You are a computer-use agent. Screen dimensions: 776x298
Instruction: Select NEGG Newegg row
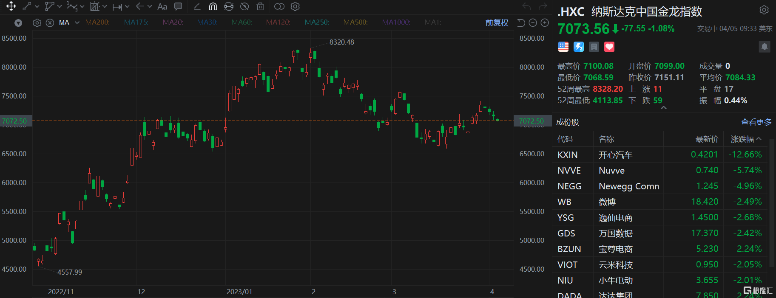coord(660,186)
